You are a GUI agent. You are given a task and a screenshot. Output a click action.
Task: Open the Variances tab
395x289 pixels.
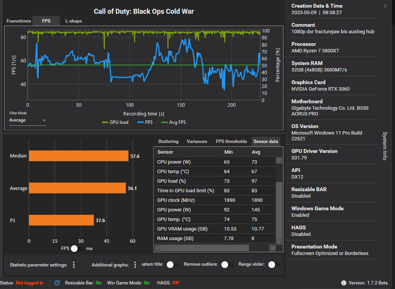[197, 141]
